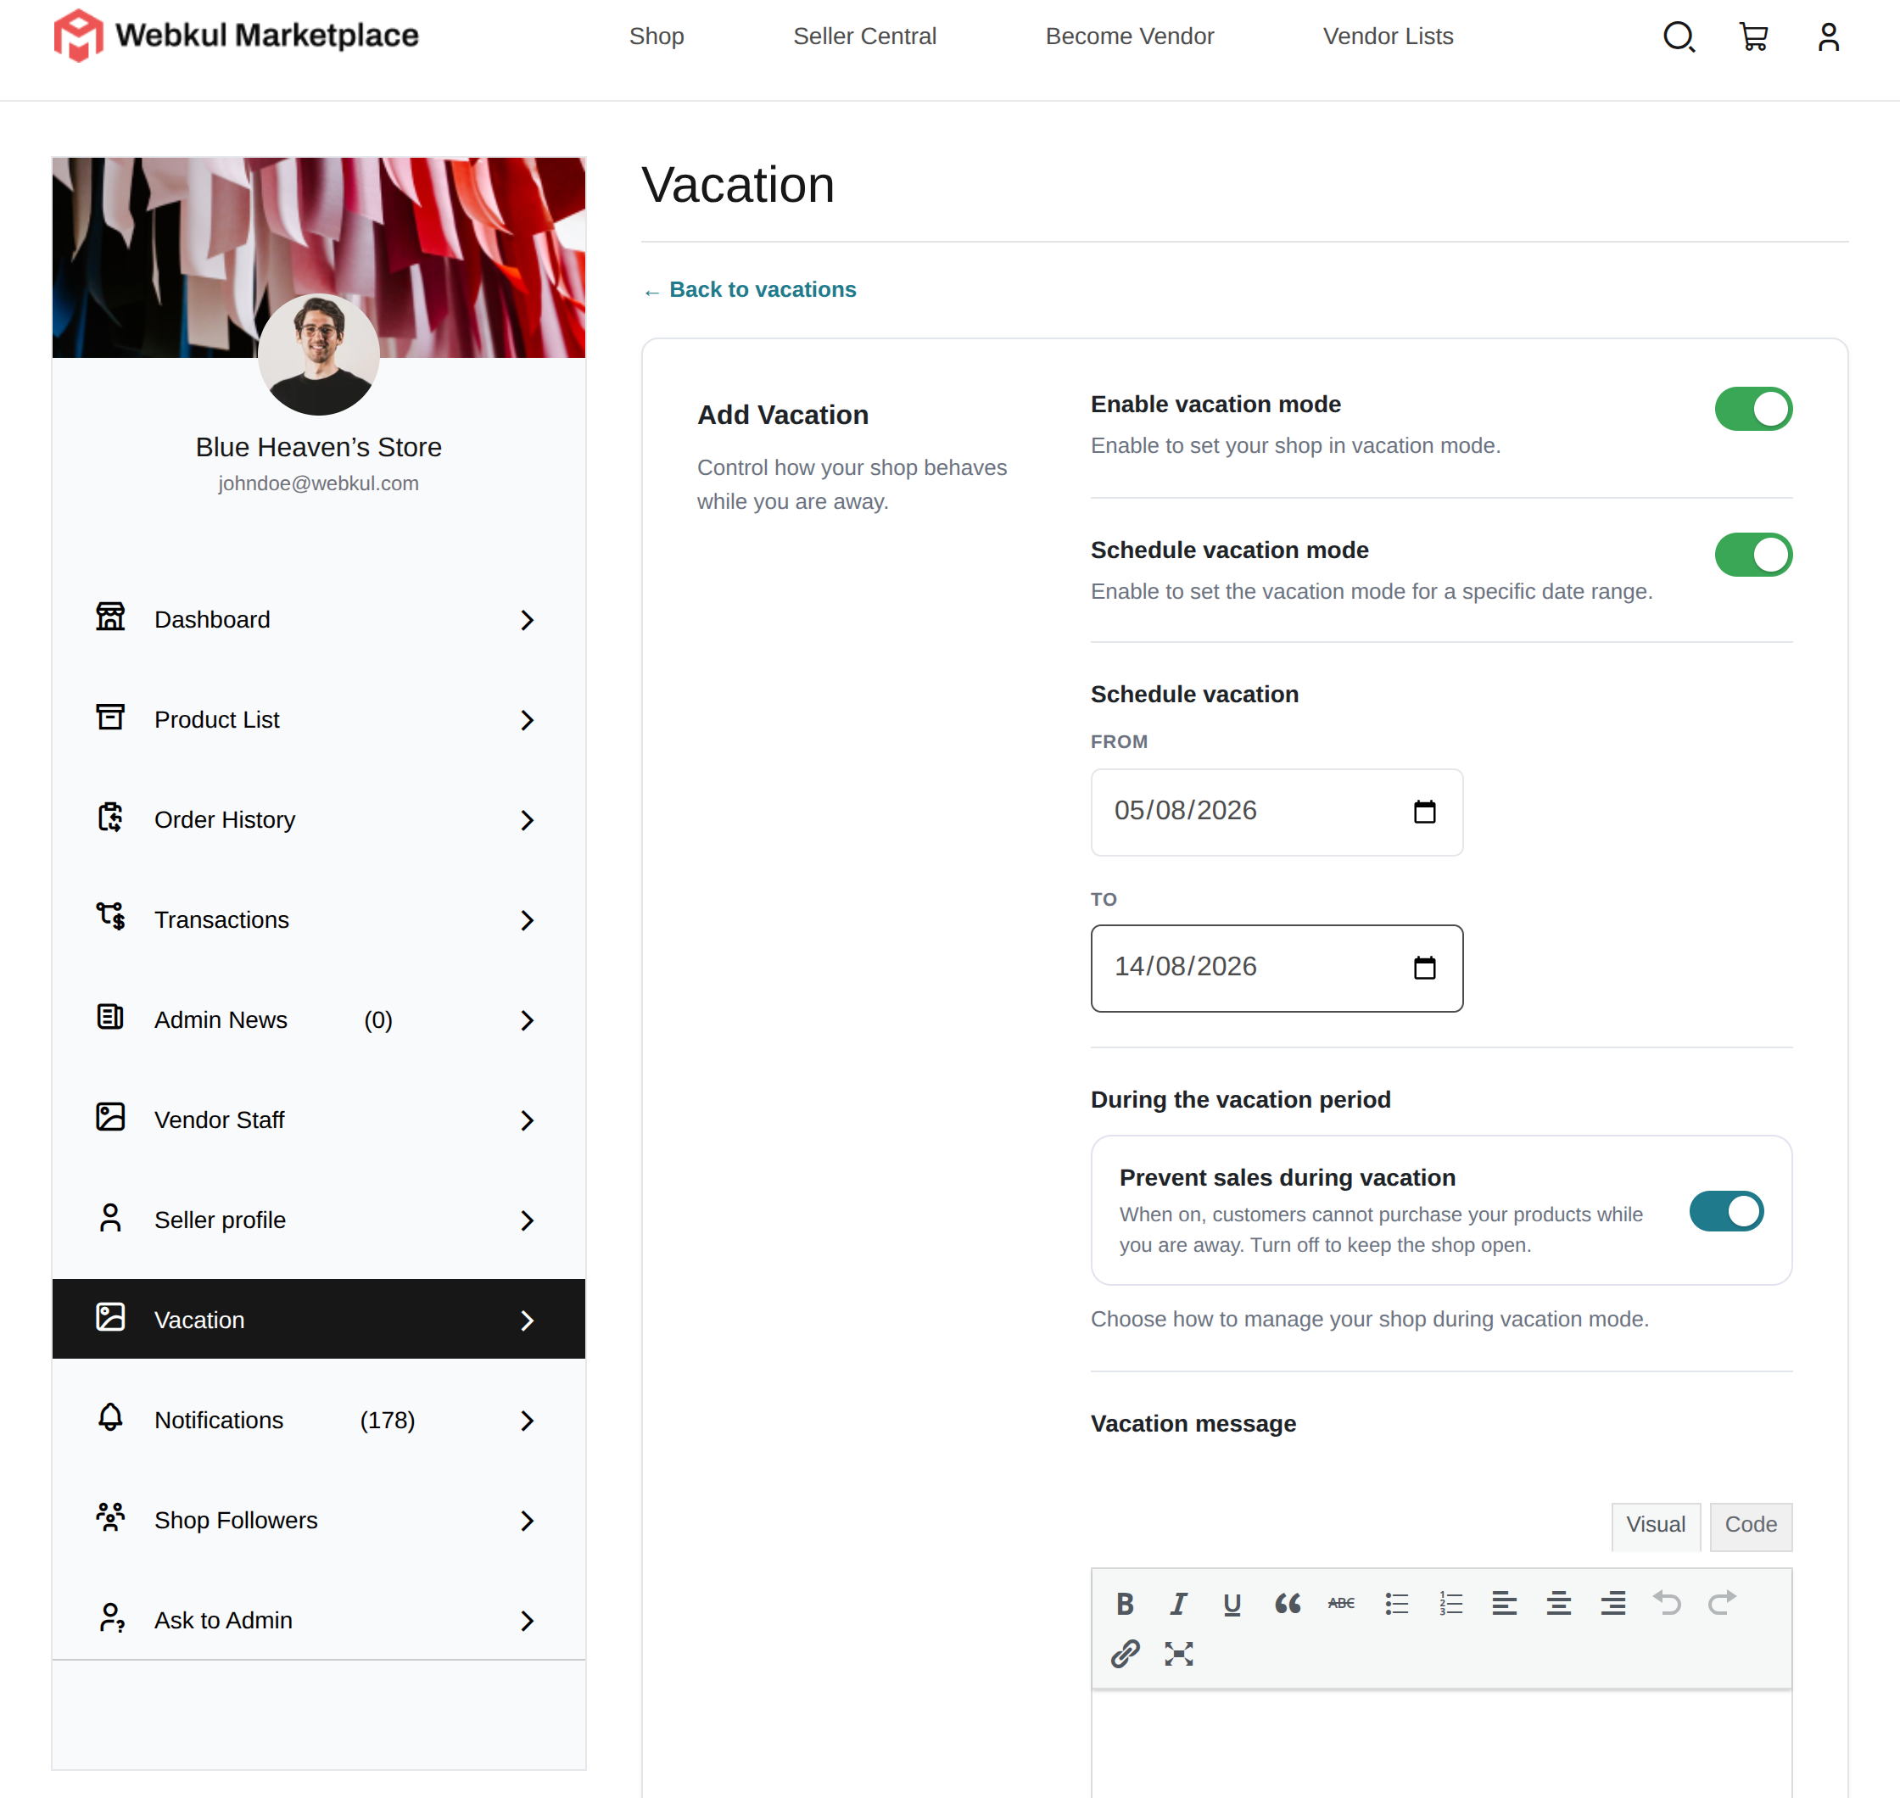Open Become Vendor in top navigation

1129,36
